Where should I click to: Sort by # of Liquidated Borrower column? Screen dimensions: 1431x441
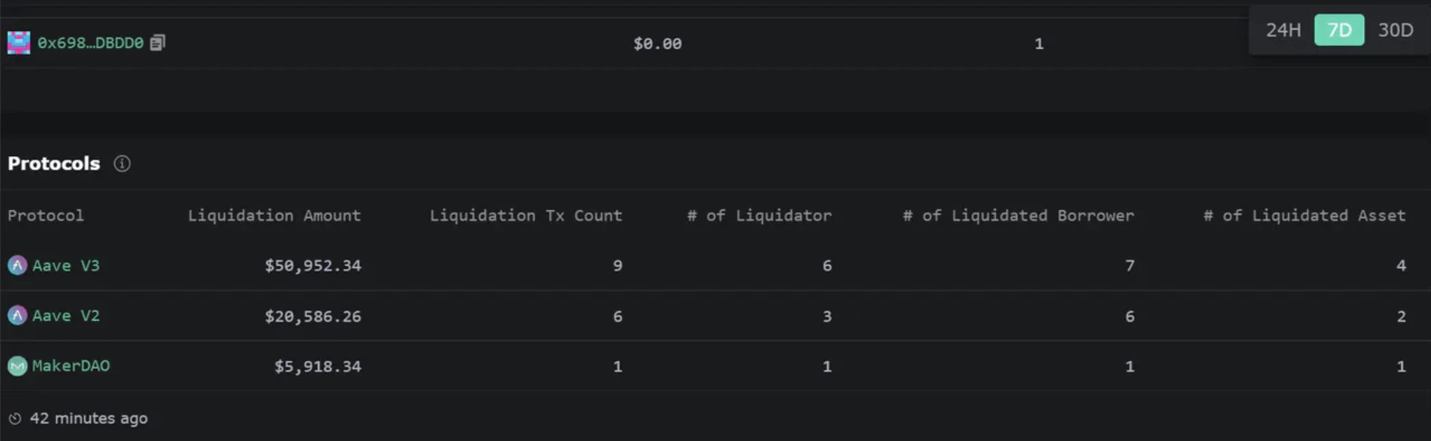pos(1018,216)
